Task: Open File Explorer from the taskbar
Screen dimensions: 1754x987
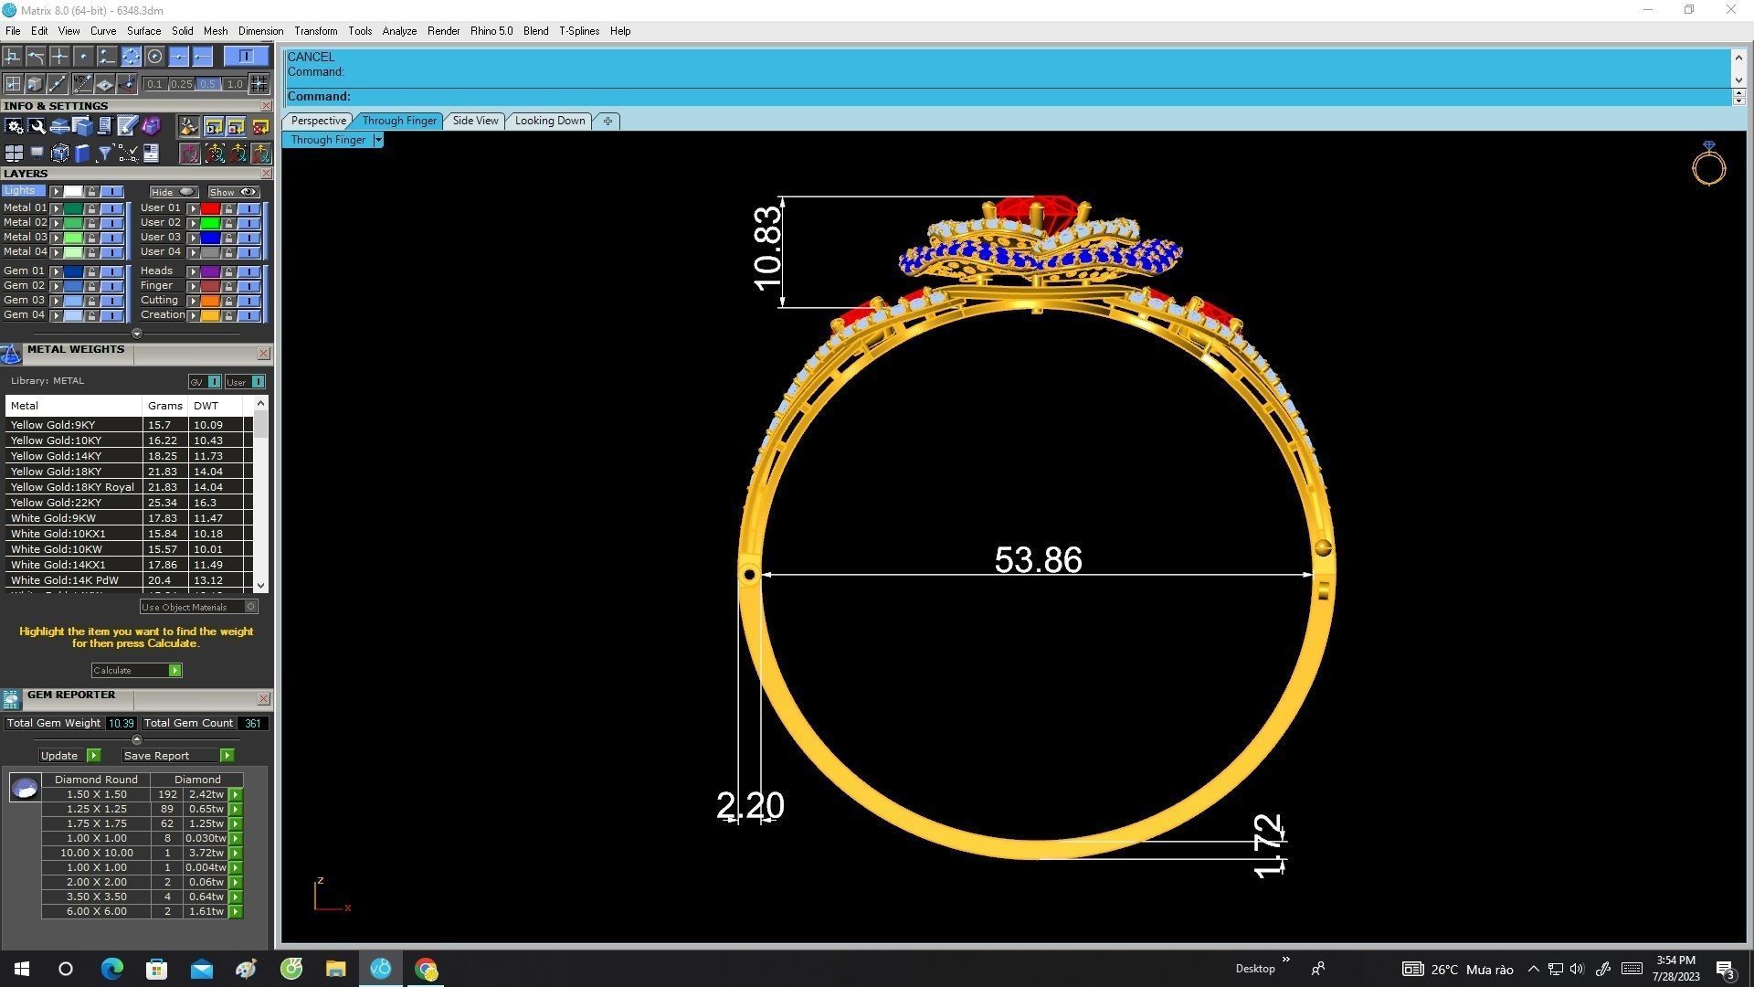Action: click(335, 969)
